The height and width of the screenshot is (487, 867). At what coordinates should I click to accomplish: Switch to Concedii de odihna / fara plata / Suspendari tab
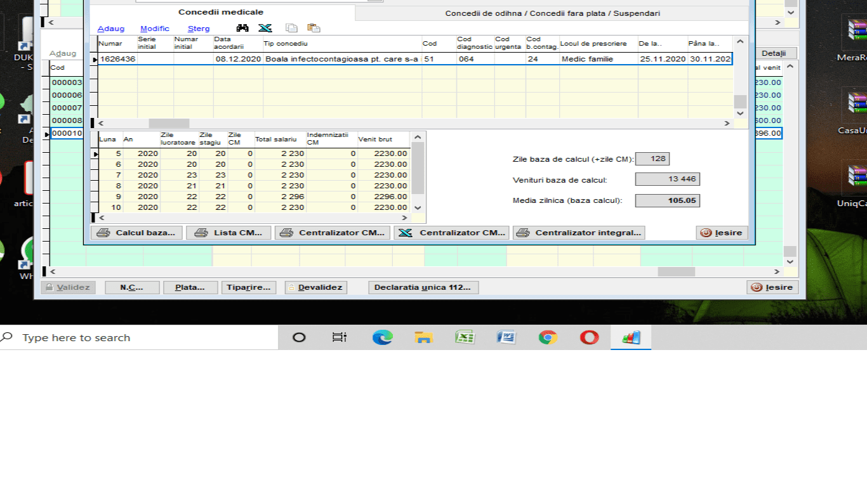[x=552, y=13]
